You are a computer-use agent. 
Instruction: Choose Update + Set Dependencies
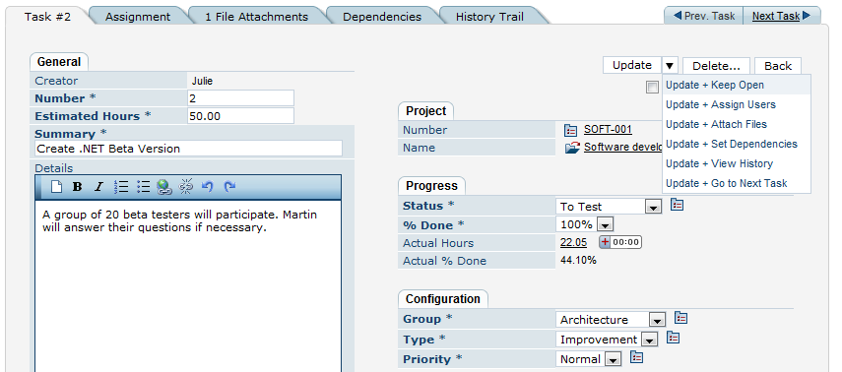point(737,144)
